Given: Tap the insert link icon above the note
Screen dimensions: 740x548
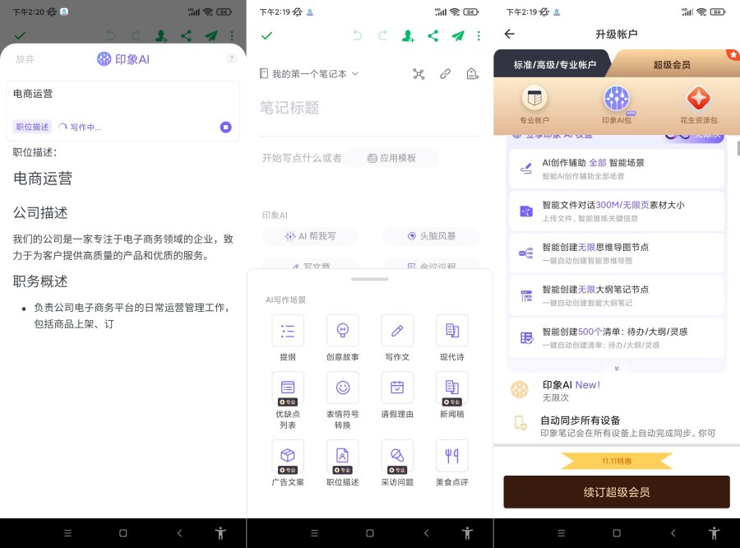Looking at the screenshot, I should coord(445,73).
